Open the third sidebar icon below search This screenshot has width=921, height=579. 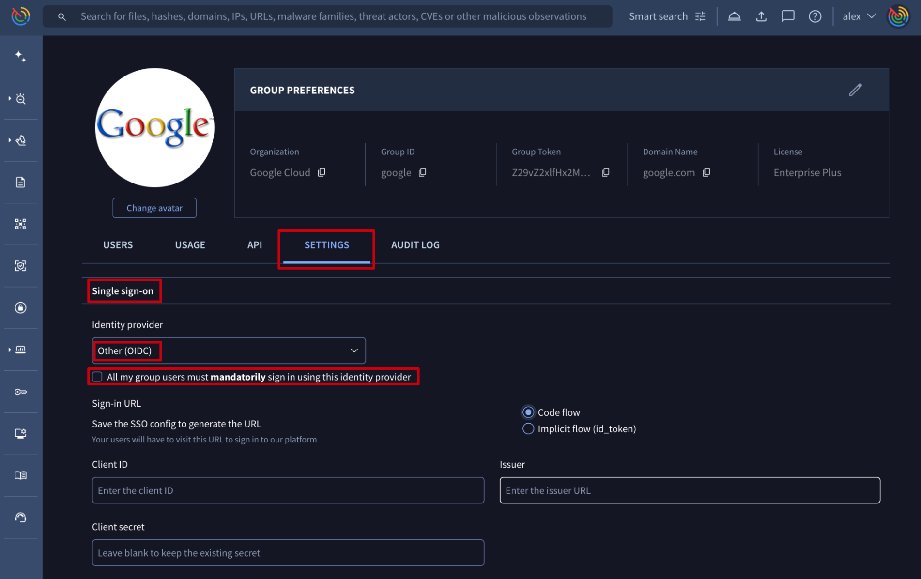pos(21,140)
